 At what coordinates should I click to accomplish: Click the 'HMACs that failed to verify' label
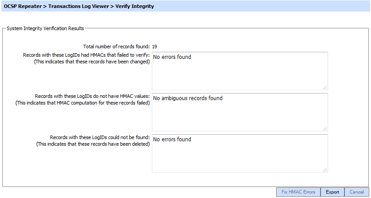pyautogui.click(x=86, y=54)
